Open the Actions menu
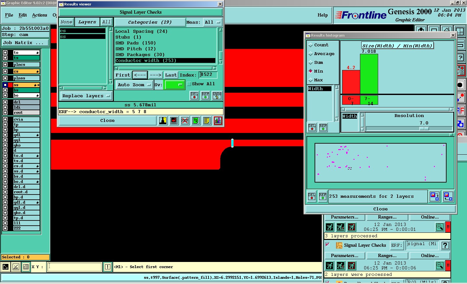 point(40,15)
